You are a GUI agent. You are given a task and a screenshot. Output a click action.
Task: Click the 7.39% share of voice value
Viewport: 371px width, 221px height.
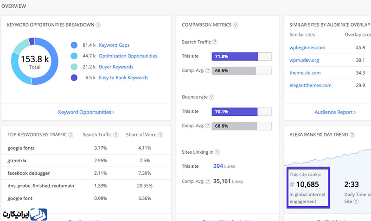tap(145, 173)
